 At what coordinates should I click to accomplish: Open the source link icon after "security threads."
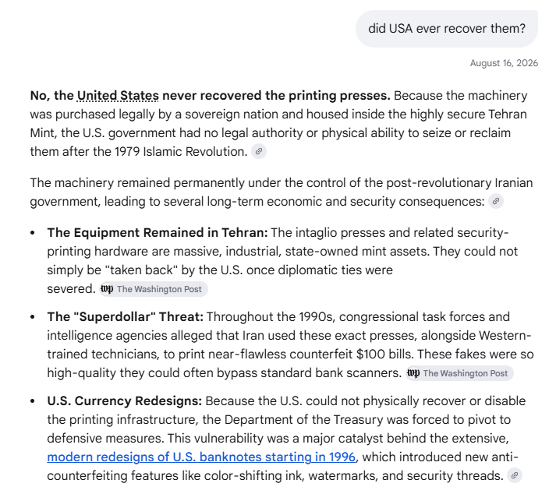[x=515, y=475]
